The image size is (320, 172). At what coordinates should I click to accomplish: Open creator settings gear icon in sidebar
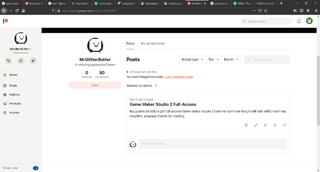coord(33,61)
